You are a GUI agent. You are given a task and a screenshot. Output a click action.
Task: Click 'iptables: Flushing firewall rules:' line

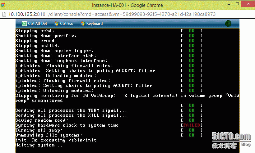pyautogui.click(x=63, y=80)
